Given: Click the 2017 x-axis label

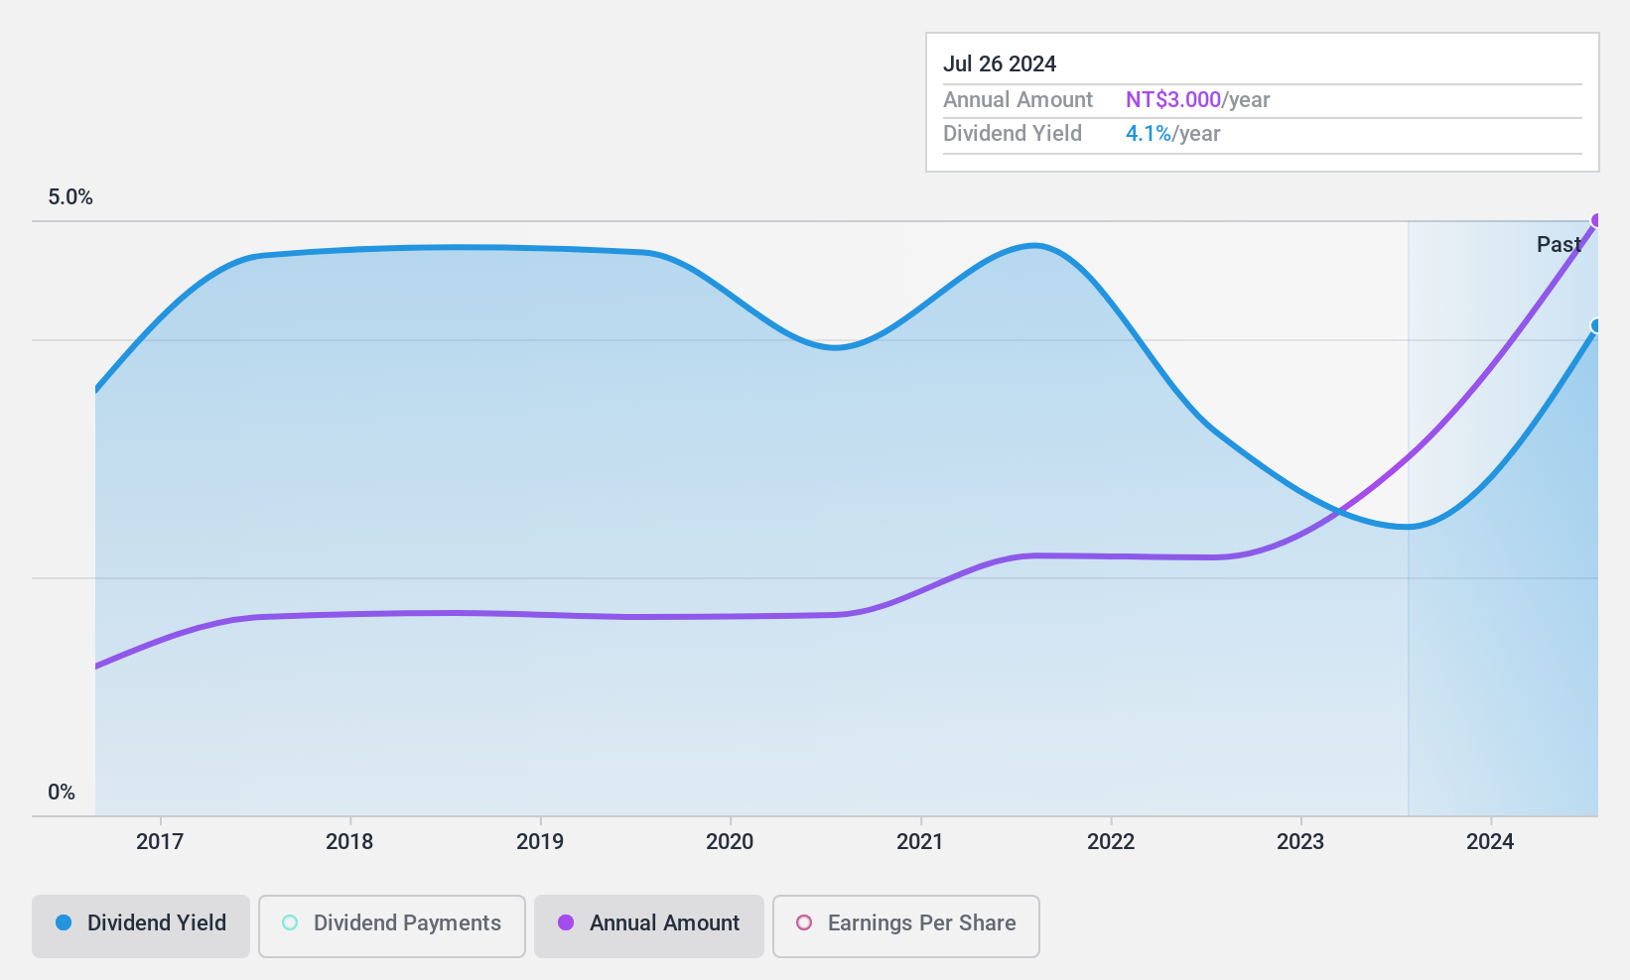Looking at the screenshot, I should (x=160, y=842).
